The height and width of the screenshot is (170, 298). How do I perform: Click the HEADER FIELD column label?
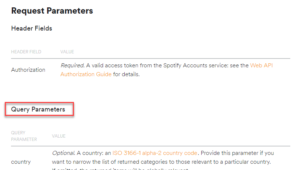pos(26,52)
